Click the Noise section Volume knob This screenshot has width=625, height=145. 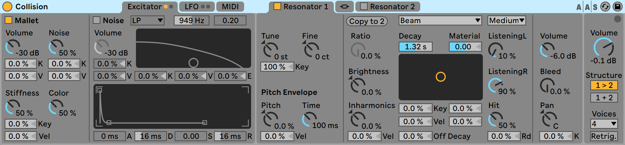coord(101,47)
